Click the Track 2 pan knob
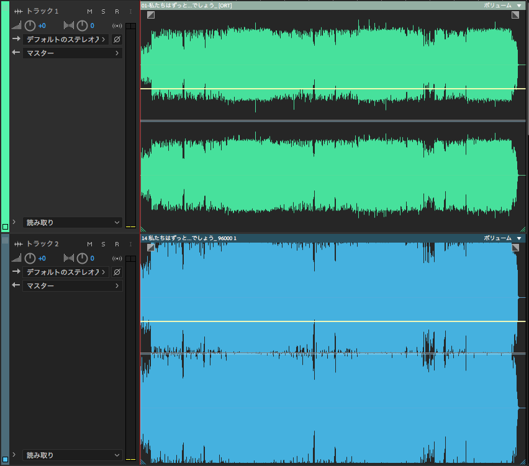The width and height of the screenshot is (529, 466). [82, 258]
